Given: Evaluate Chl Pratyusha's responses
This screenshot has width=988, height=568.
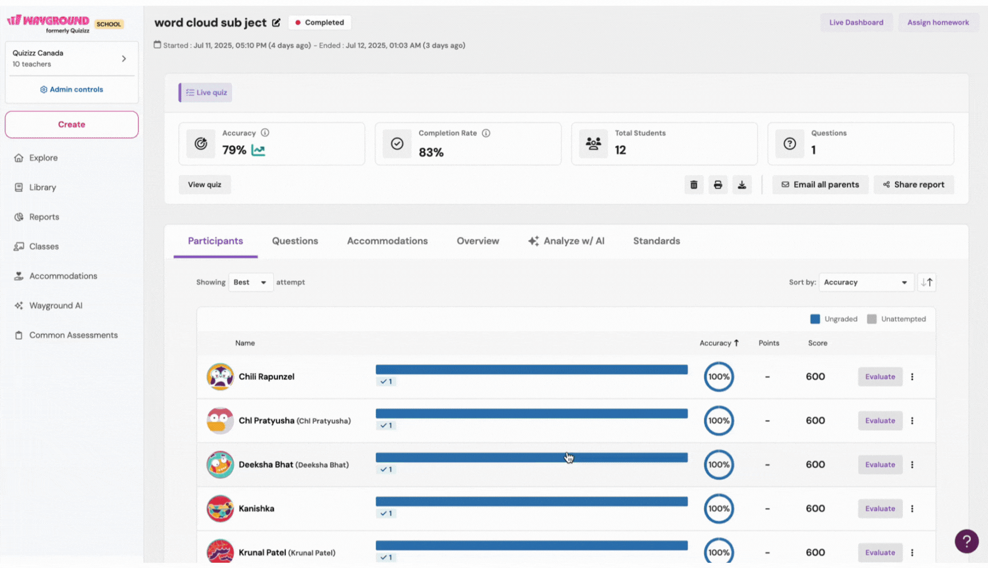Looking at the screenshot, I should pos(880,421).
